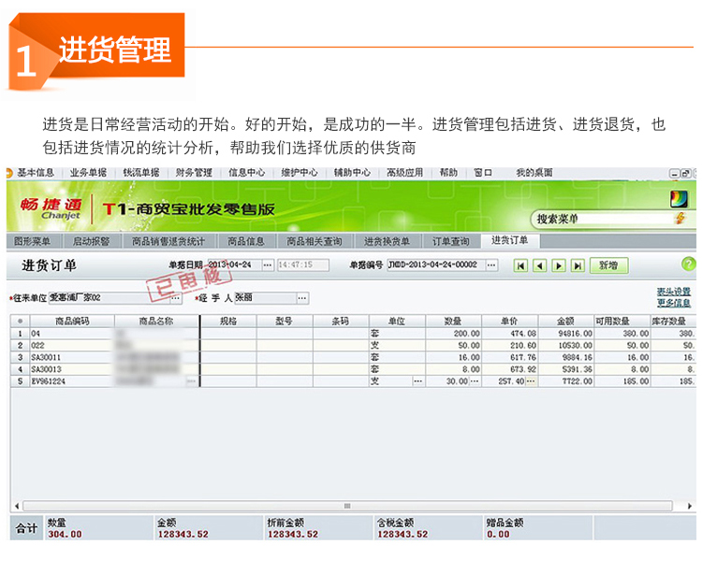Select product code cell 022
The width and height of the screenshot is (702, 572).
coord(72,346)
